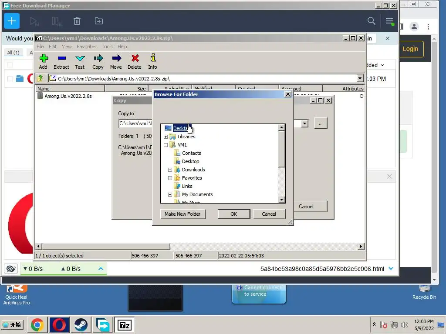Click OK in Browse For Folder
This screenshot has width=446, height=334.
(x=234, y=214)
